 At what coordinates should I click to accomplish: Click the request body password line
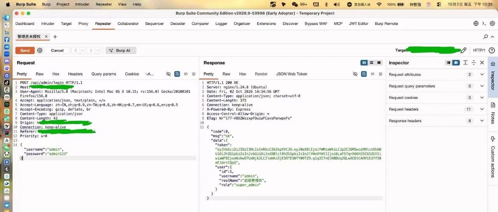tap(46, 154)
